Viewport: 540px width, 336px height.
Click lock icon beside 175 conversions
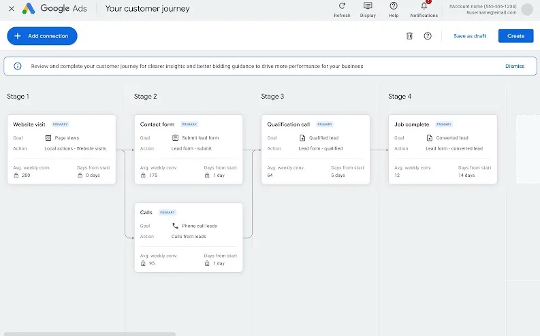(143, 175)
